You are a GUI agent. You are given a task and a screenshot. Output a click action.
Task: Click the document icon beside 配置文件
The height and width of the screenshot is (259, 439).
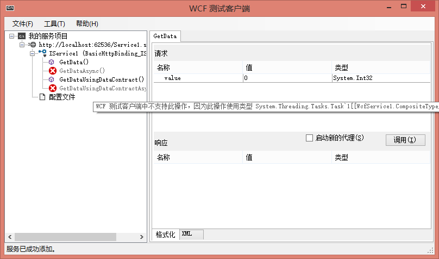click(42, 97)
